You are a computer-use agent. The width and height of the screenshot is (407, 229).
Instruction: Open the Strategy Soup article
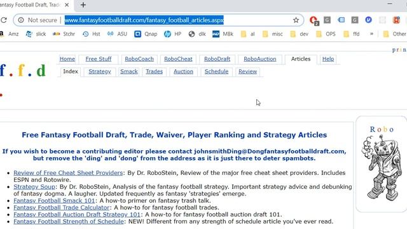click(x=34, y=186)
